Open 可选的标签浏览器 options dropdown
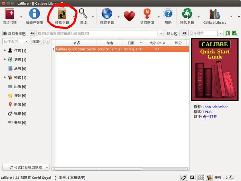The height and width of the screenshot is (181, 241). tap(26, 167)
